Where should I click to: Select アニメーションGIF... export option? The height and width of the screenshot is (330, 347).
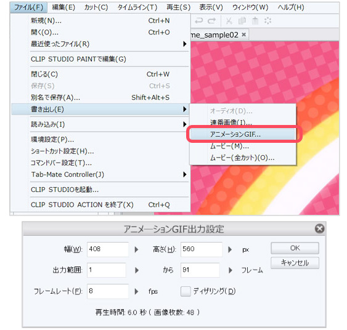tap(243, 134)
